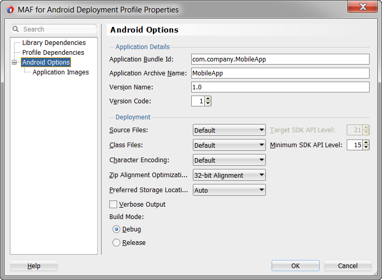Click the search magnifier icon
382x280 pixels.
pyautogui.click(x=16, y=29)
